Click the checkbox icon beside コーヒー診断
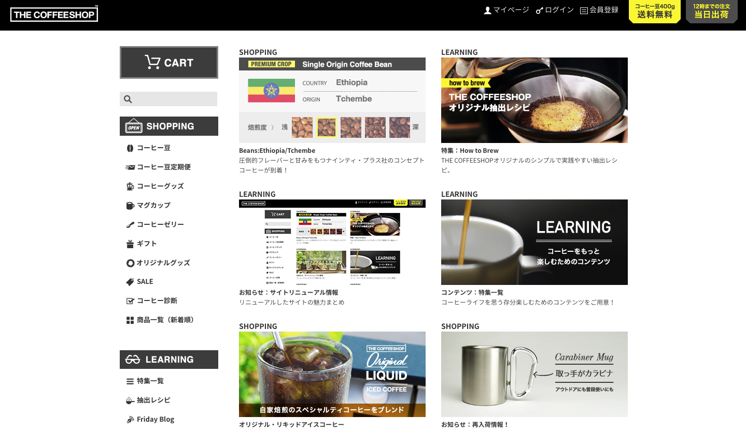 pos(130,301)
